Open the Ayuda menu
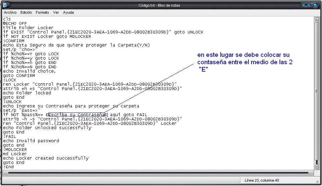This screenshot has width=322, height=186. pyautogui.click(x=69, y=12)
